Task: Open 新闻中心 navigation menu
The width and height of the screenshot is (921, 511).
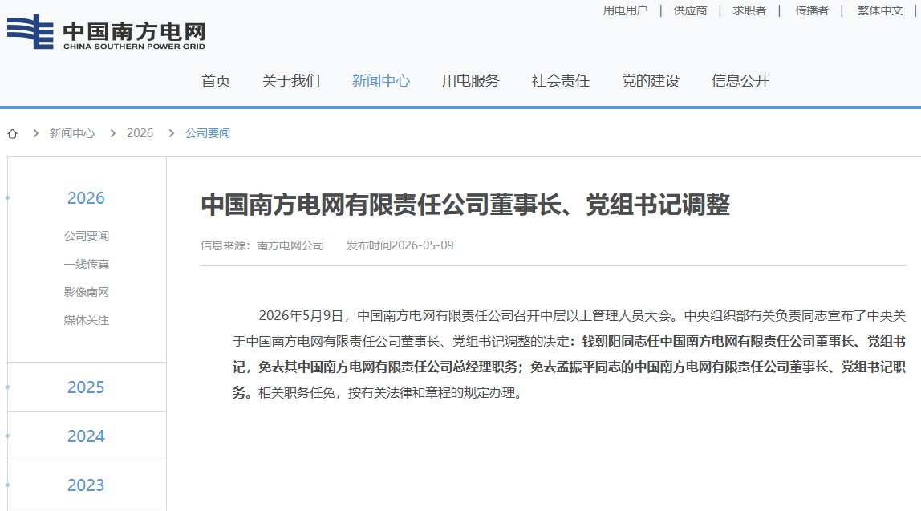Action: pyautogui.click(x=380, y=81)
